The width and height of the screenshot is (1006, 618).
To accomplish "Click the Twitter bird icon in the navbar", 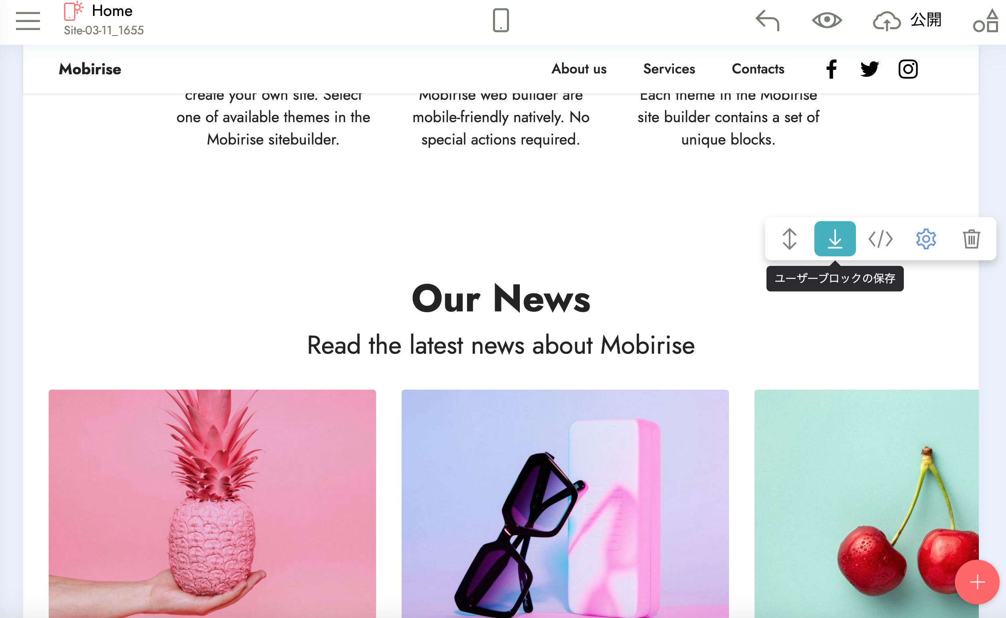I will (869, 69).
